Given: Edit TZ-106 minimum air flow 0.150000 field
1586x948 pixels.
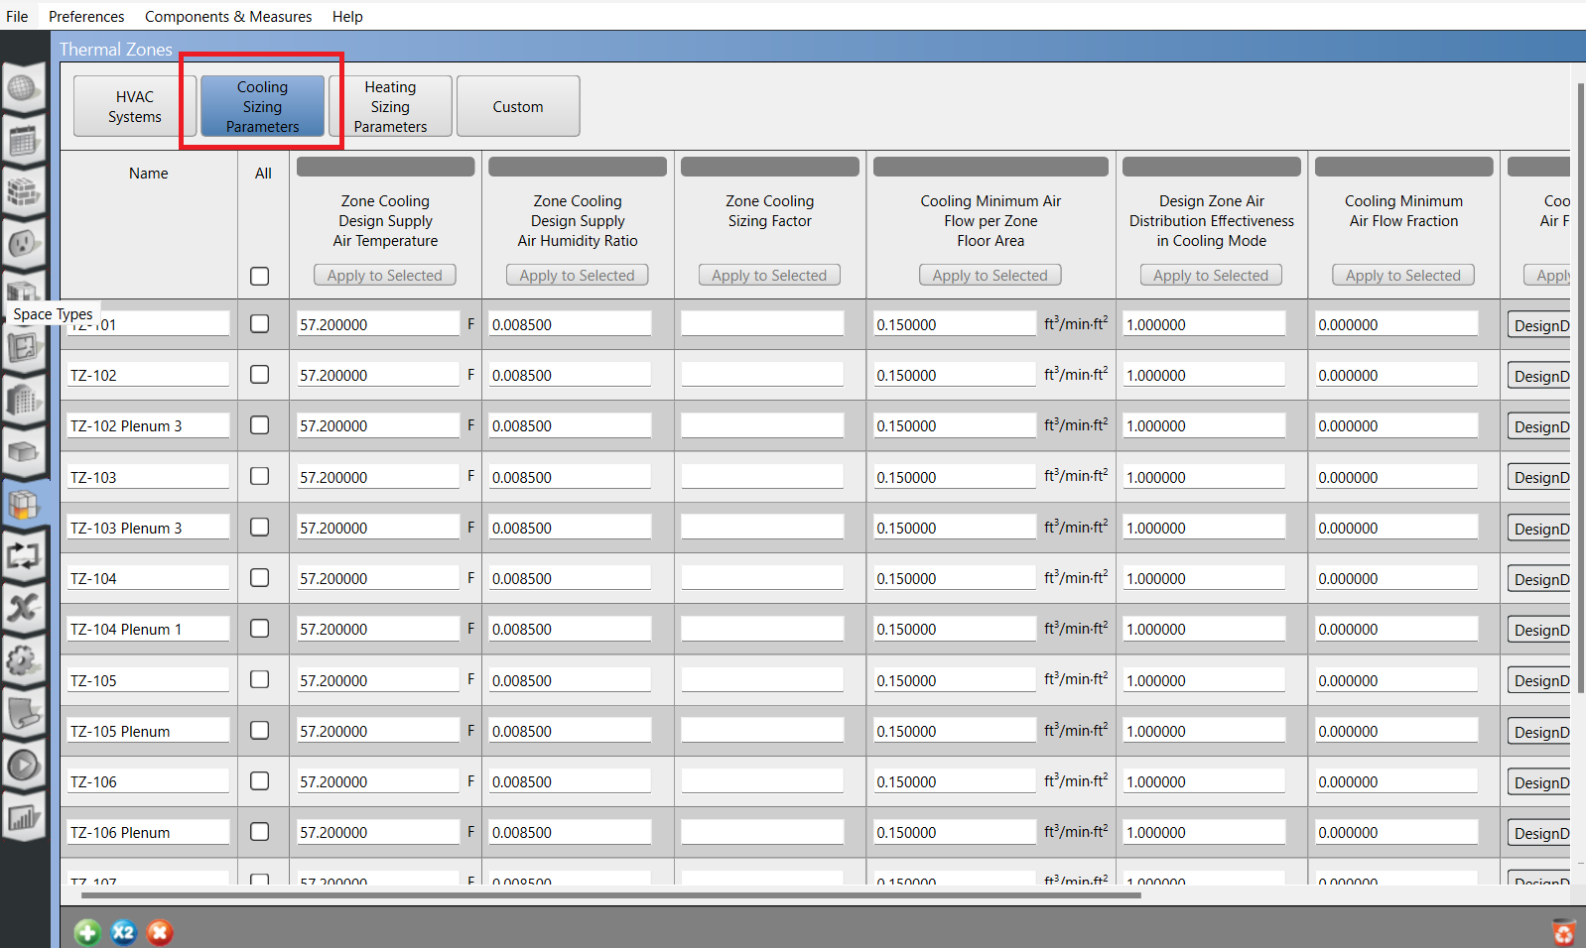Looking at the screenshot, I should 955,781.
